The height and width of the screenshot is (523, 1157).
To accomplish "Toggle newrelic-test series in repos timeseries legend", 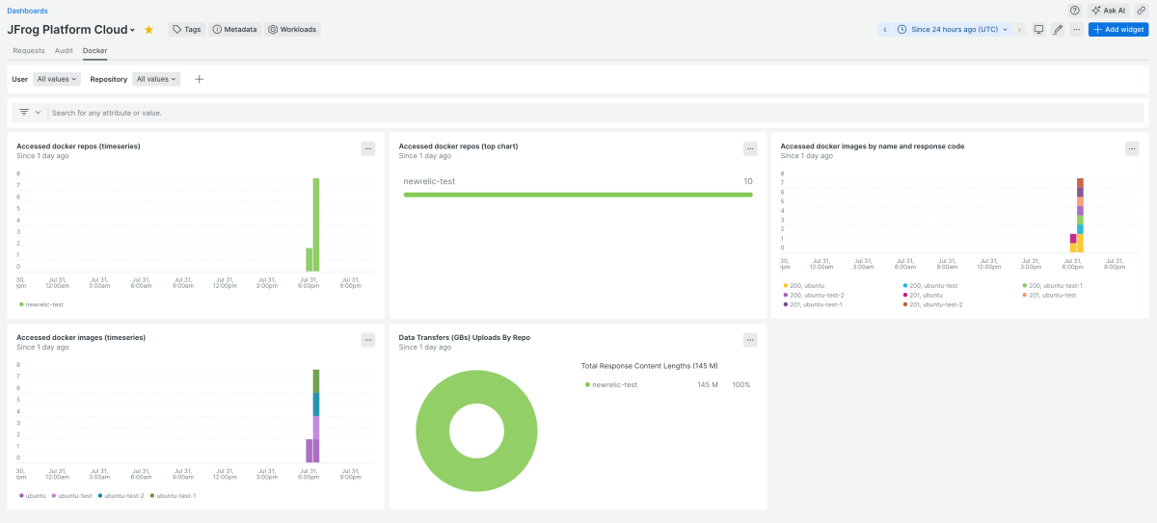I will 44,304.
